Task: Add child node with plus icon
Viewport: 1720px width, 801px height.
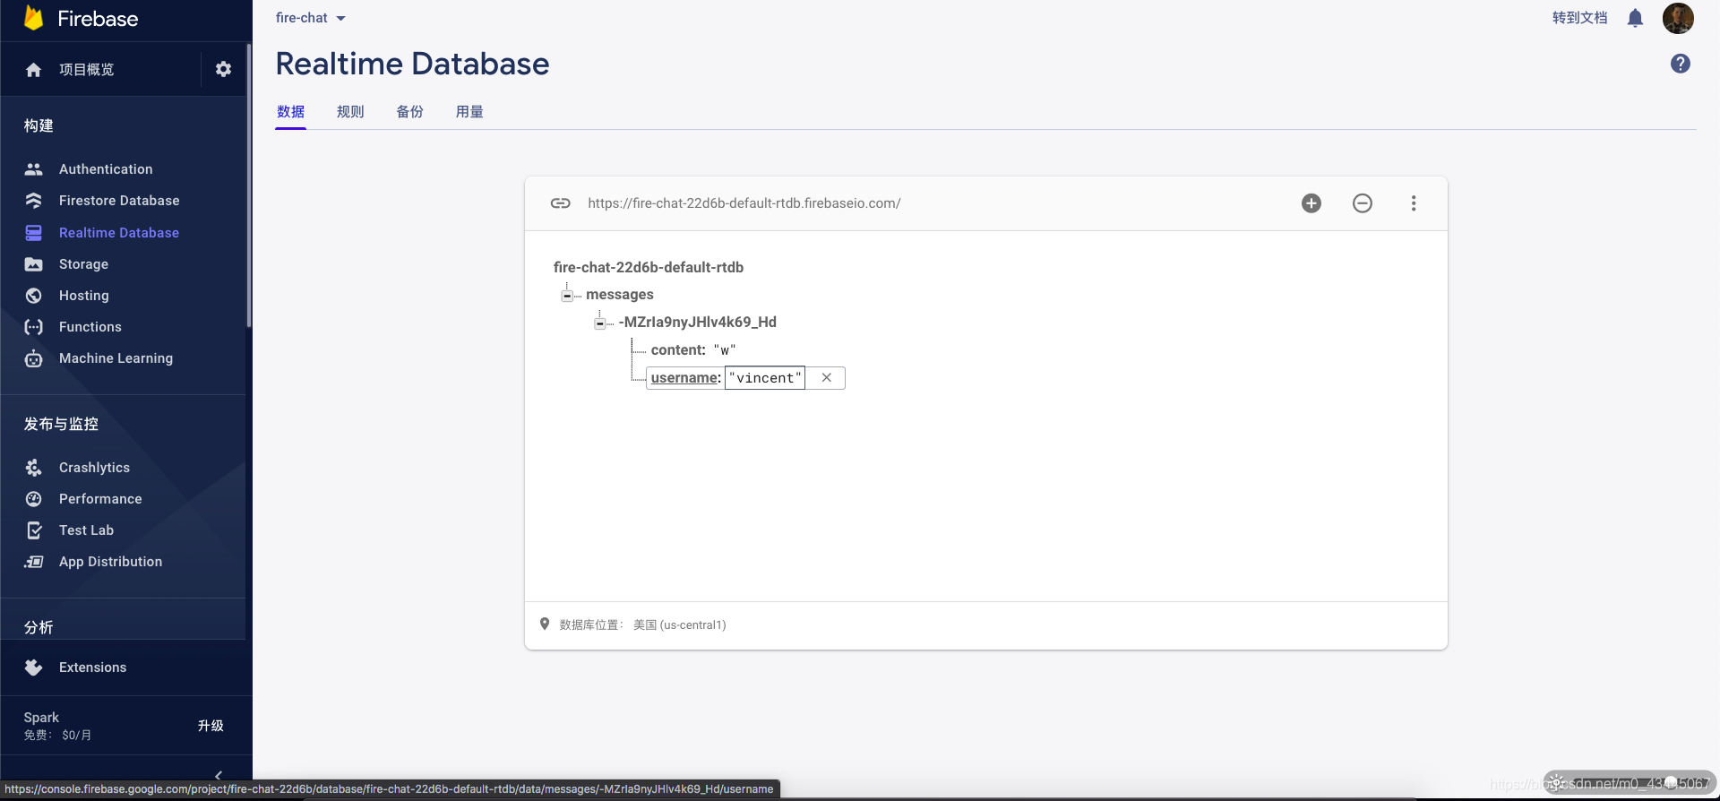Action: click(1311, 203)
